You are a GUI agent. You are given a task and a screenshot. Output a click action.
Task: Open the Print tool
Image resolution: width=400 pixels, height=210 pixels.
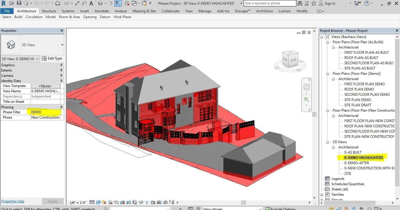pos(57,3)
